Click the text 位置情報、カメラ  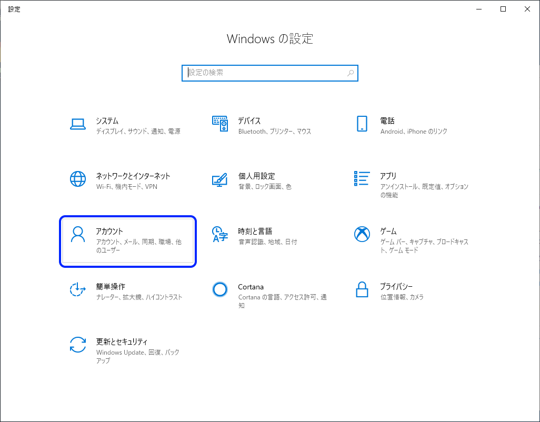pos(402,297)
